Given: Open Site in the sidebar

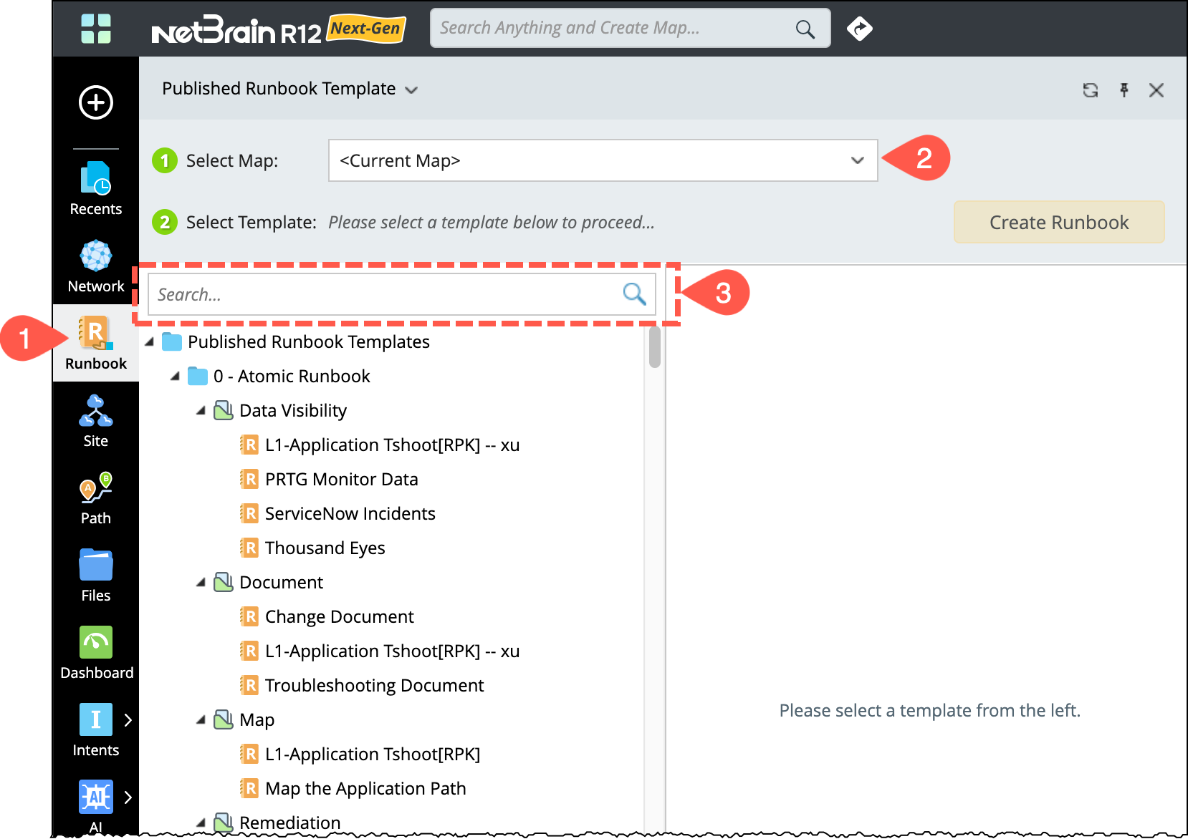Looking at the screenshot, I should click(96, 421).
